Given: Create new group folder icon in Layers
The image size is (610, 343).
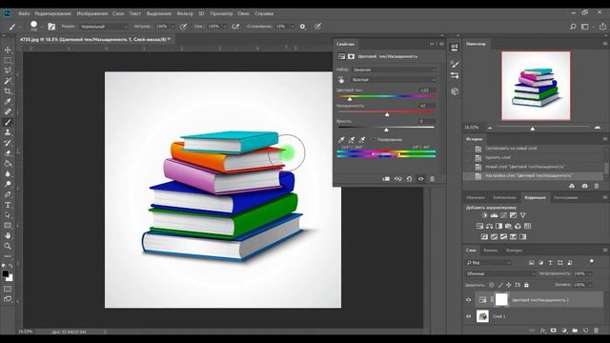Looking at the screenshot, I should pos(575,331).
